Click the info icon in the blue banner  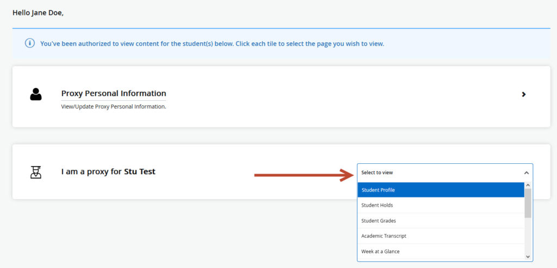pos(29,43)
